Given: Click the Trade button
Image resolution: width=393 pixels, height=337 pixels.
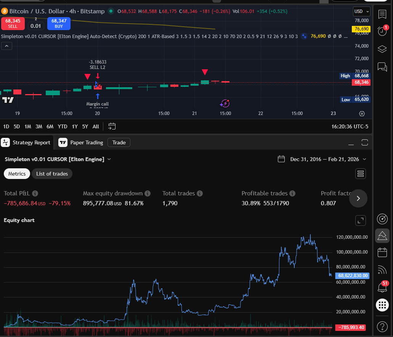Looking at the screenshot, I should tap(119, 142).
